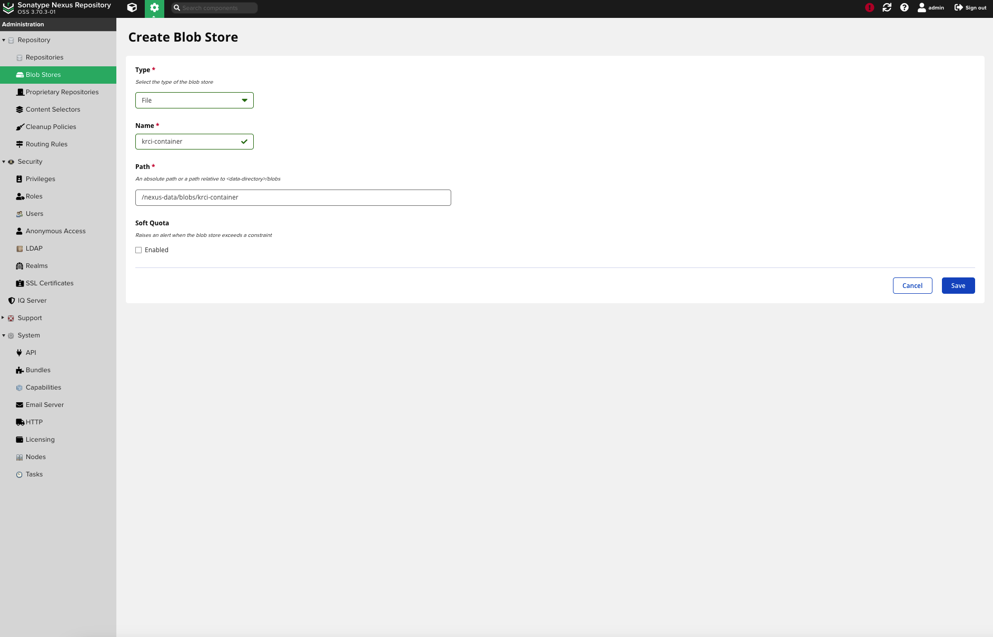The image size is (993, 637).
Task: Open the health check alert icon
Action: 869,8
